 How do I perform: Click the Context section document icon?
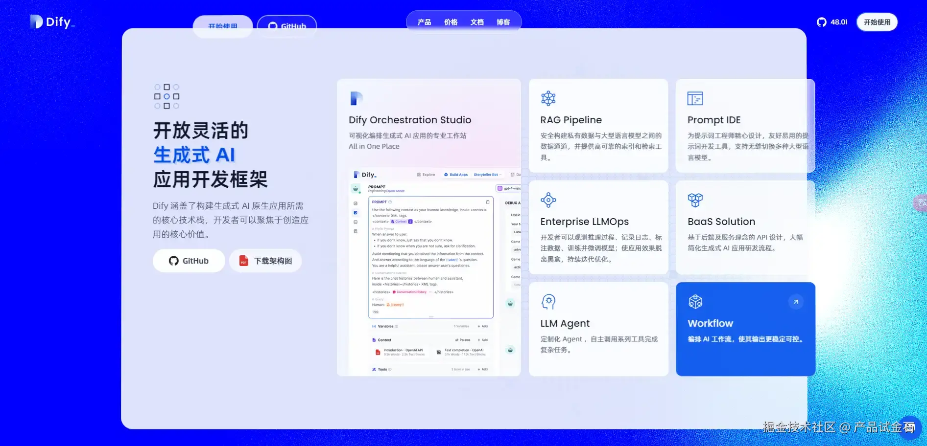point(374,340)
